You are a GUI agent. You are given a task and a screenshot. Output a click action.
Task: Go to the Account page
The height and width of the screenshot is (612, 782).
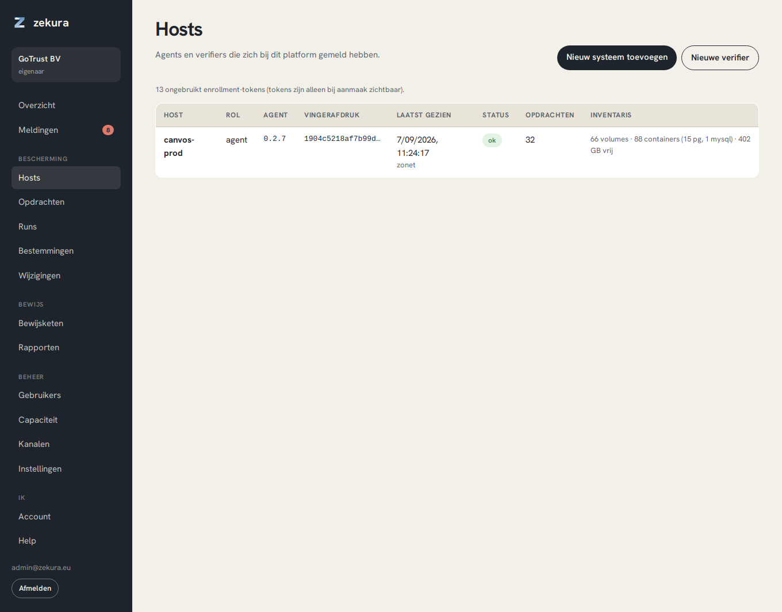pyautogui.click(x=66, y=517)
